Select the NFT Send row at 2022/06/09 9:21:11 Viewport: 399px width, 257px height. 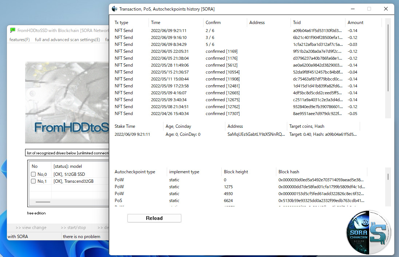pyautogui.click(x=247, y=31)
